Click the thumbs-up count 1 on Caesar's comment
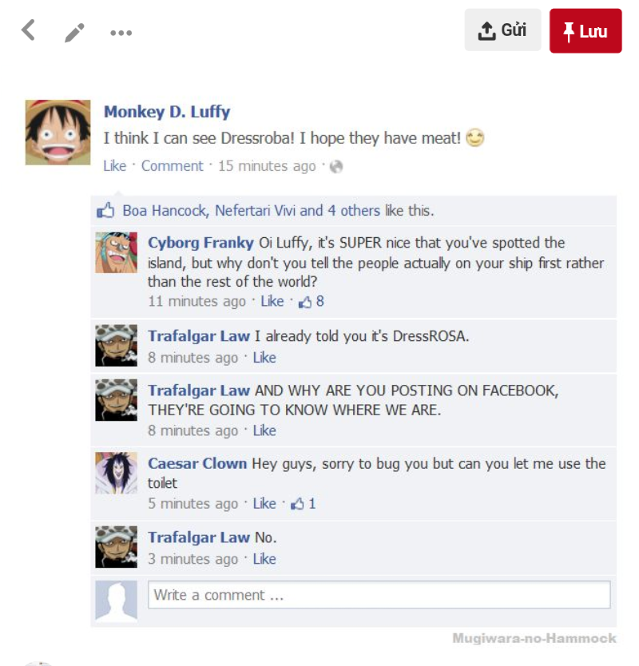 coord(304,504)
